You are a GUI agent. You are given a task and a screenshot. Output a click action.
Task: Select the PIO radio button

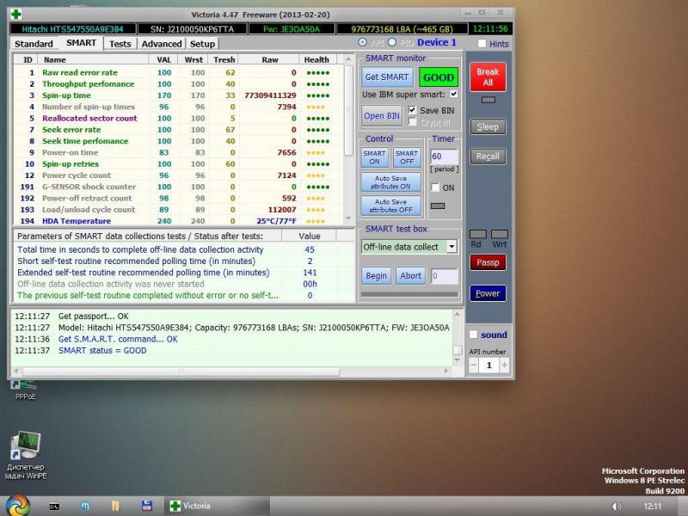click(x=393, y=43)
